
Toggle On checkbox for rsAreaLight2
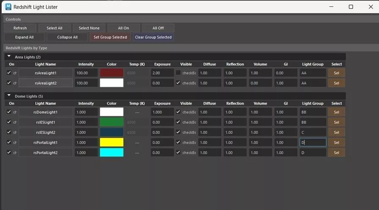click(x=9, y=83)
